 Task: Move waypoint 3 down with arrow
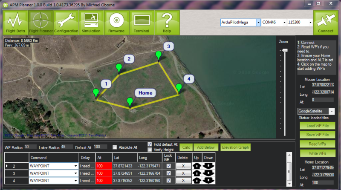[209, 173]
